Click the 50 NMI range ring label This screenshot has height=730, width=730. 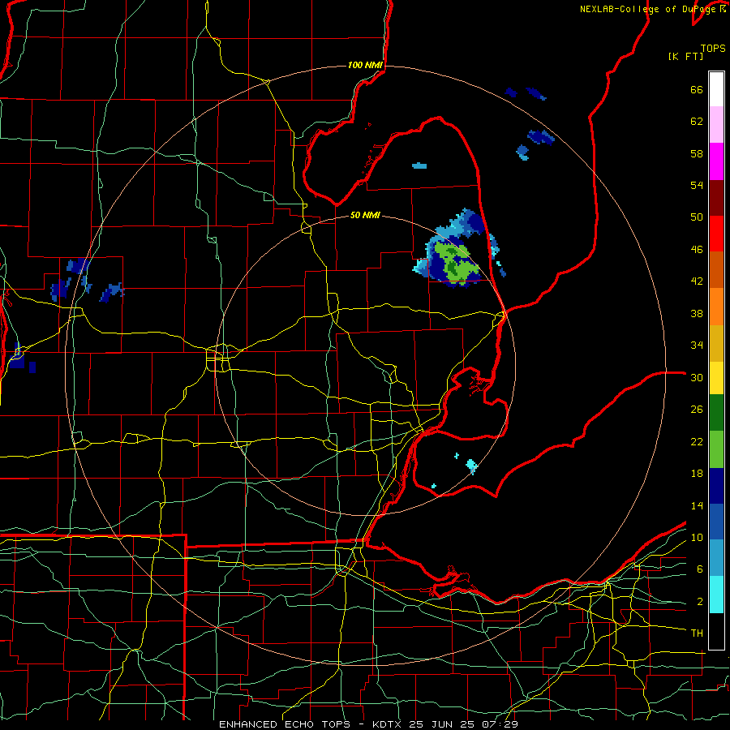[x=365, y=215]
